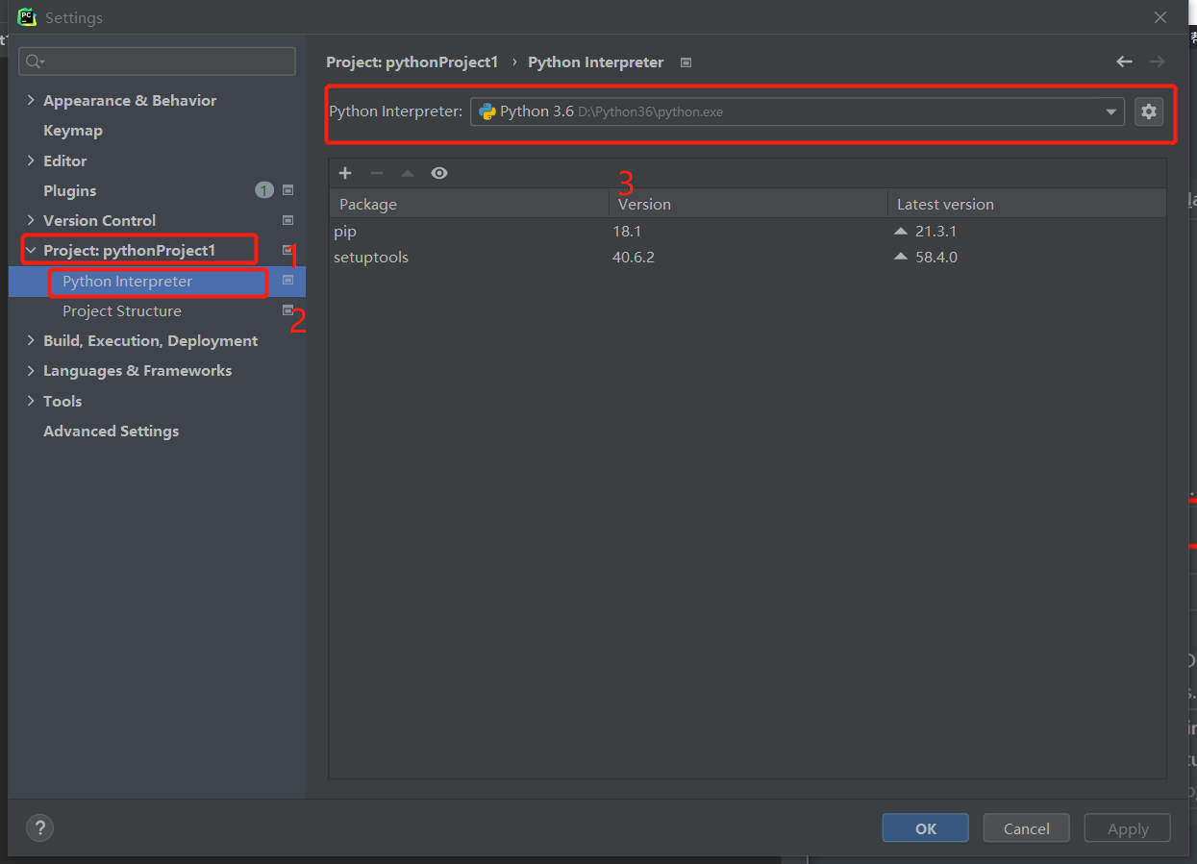Screen dimensions: 1197x864
Task: Expand Build, Execution, Deployment section
Action: (x=32, y=340)
